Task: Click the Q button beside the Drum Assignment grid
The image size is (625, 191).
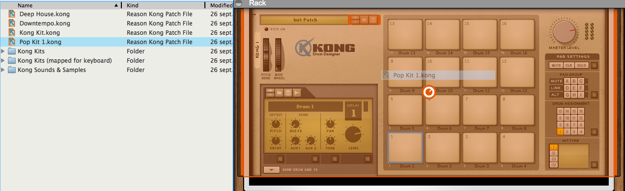Action: pyautogui.click(x=594, y=132)
